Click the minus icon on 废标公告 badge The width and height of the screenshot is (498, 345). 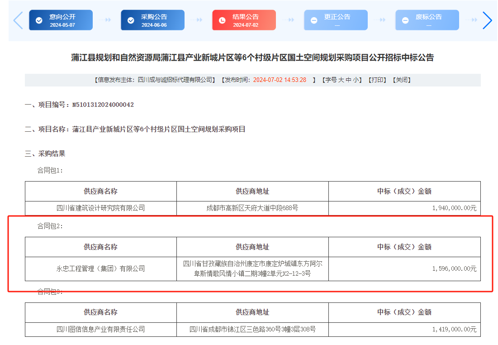pyautogui.click(x=405, y=20)
